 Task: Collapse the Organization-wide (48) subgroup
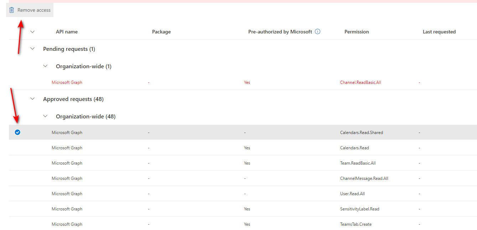click(45, 116)
